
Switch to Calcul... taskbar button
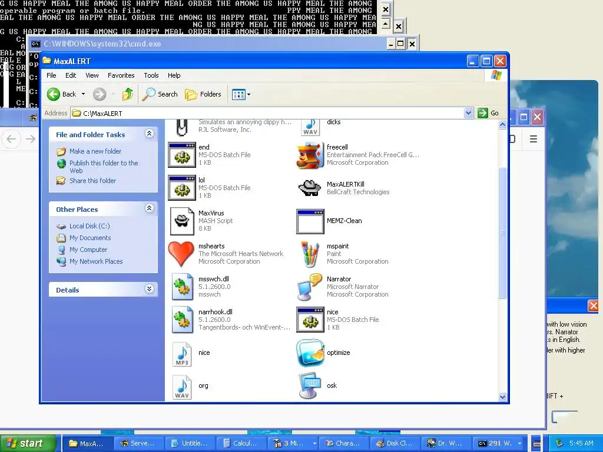tap(240, 443)
